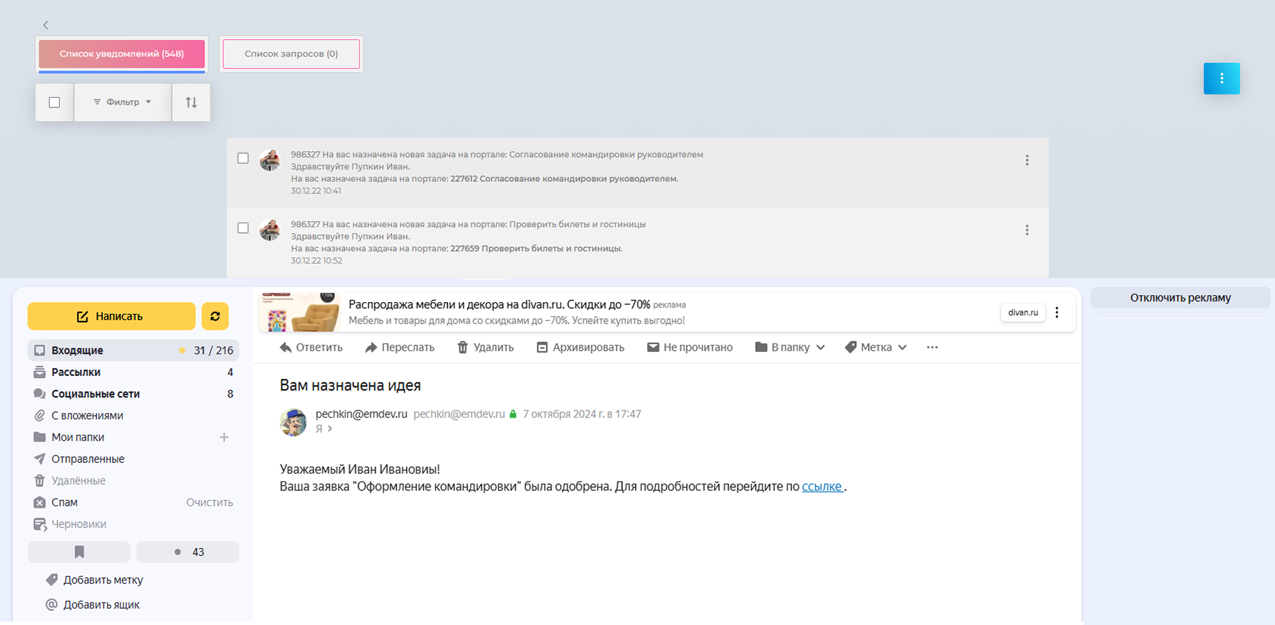Click the bookmark flagged-messages icon
Image resolution: width=1275 pixels, height=625 pixels.
79,552
